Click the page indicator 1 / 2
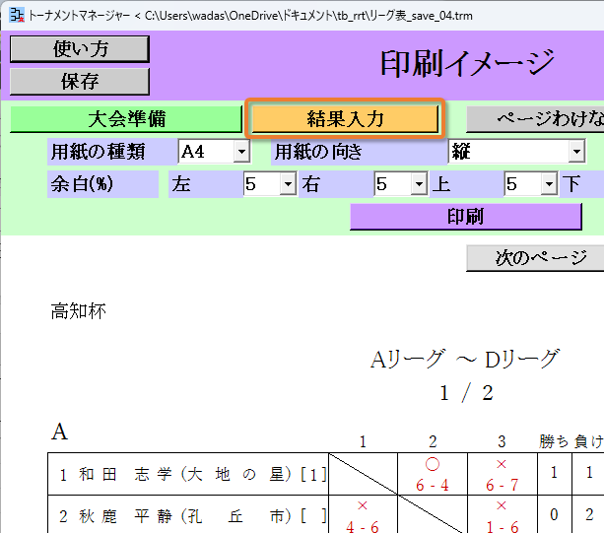Image resolution: width=604 pixels, height=533 pixels. click(x=466, y=393)
